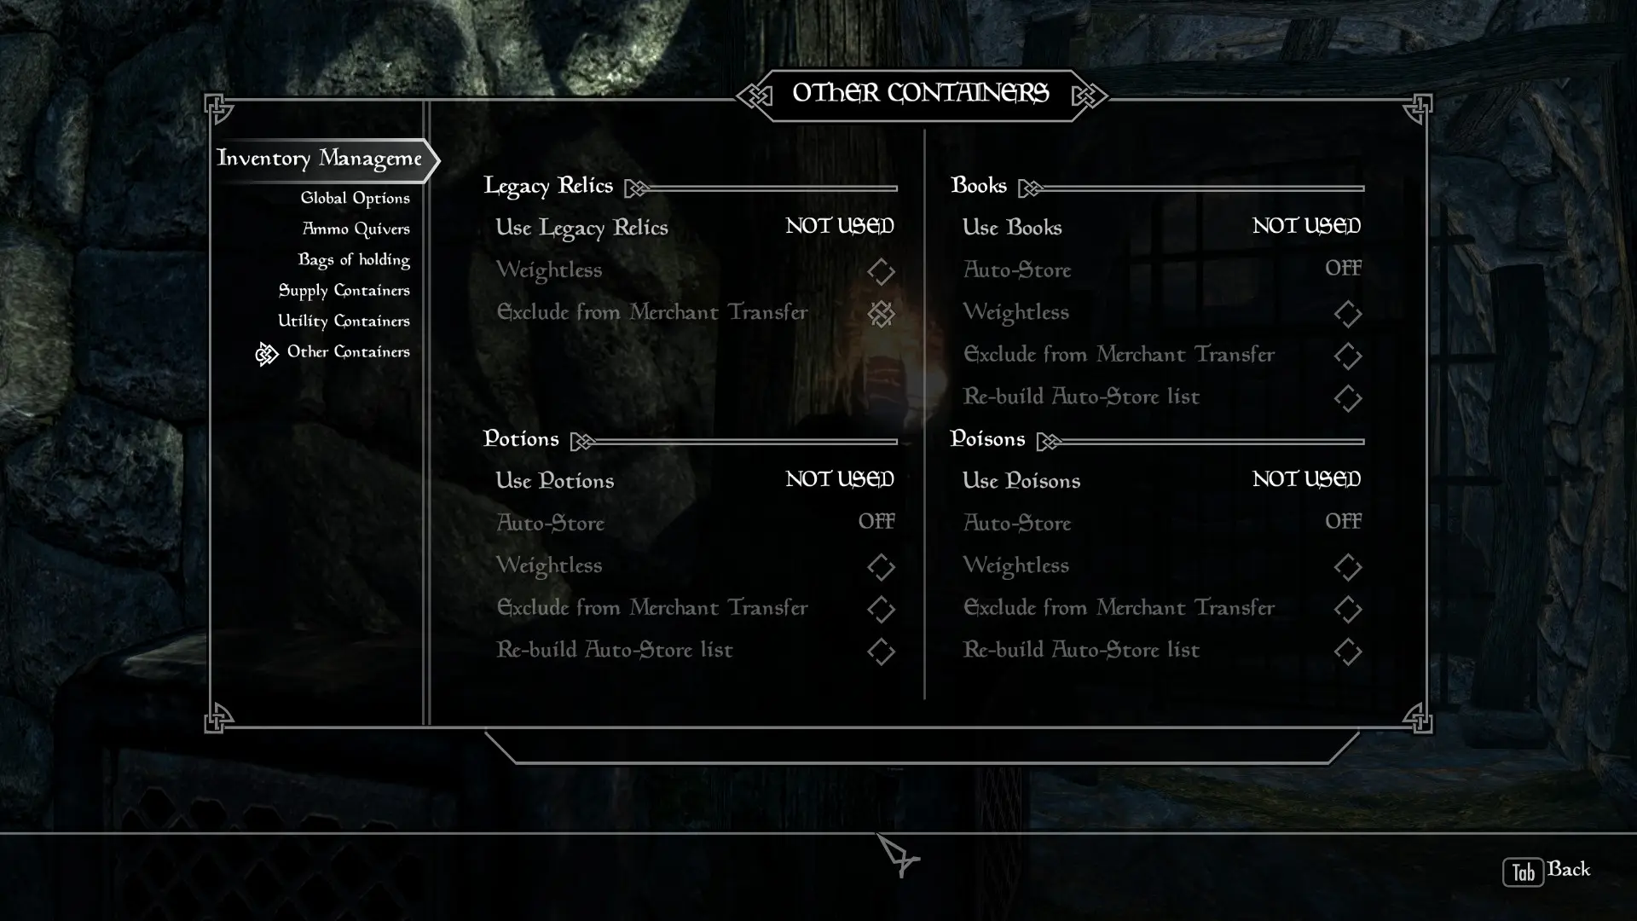Click the Other Containers sidebar icon
Screen dimensions: 1637x921
click(x=265, y=352)
